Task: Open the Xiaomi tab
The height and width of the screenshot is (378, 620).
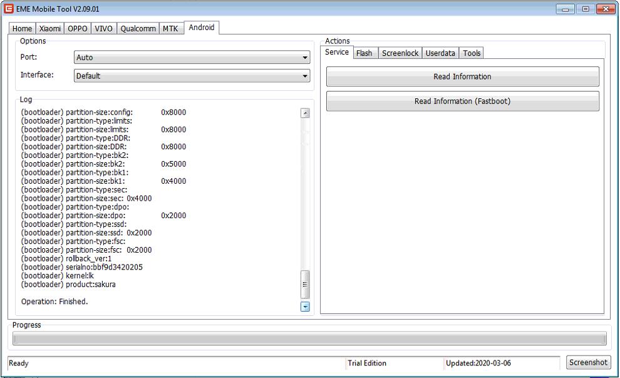Action: 50,29
